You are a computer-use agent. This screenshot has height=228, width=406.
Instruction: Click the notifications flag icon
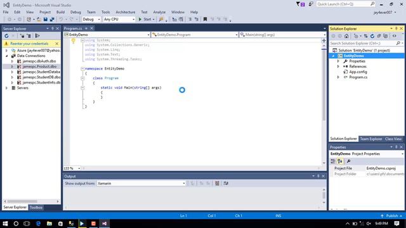pyautogui.click(x=300, y=4)
